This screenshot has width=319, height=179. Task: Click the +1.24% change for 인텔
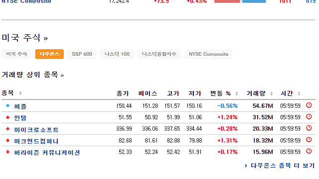pos(227,117)
